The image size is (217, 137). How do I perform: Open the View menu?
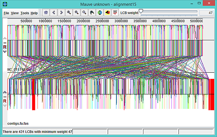point(15,13)
